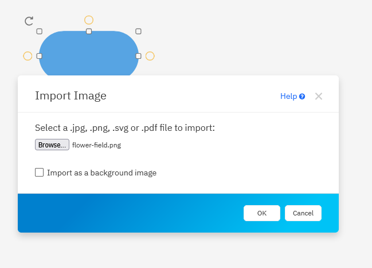Click the rotate handle above the shape

click(29, 21)
